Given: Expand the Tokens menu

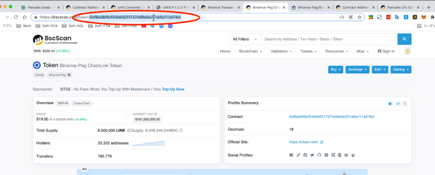Looking at the screenshot, I should pos(308,51).
